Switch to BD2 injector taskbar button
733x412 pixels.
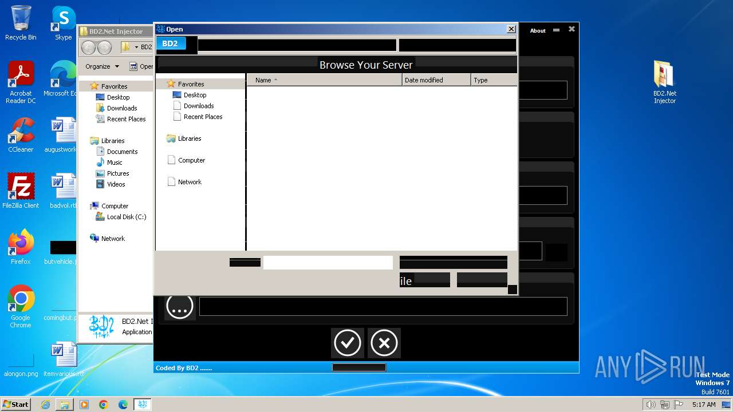(143, 405)
